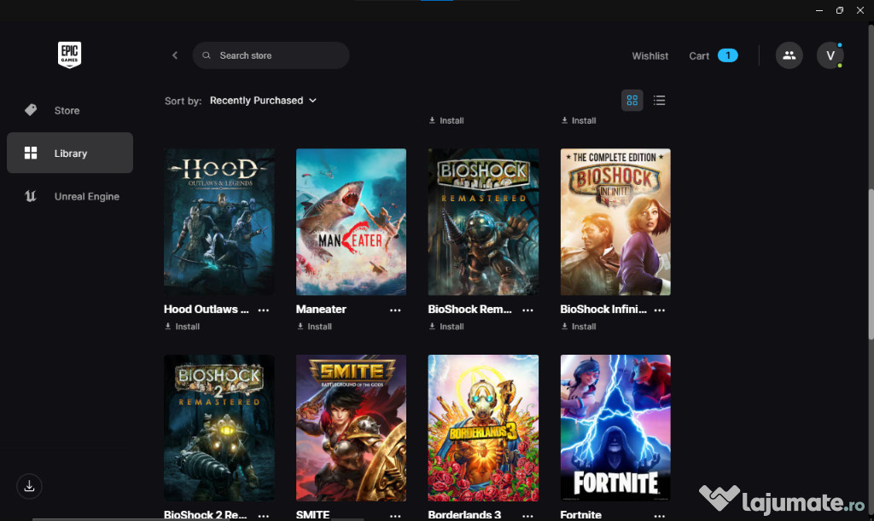Click the Hood Outlaws cover art
Image resolution: width=874 pixels, height=521 pixels.
[x=219, y=222]
